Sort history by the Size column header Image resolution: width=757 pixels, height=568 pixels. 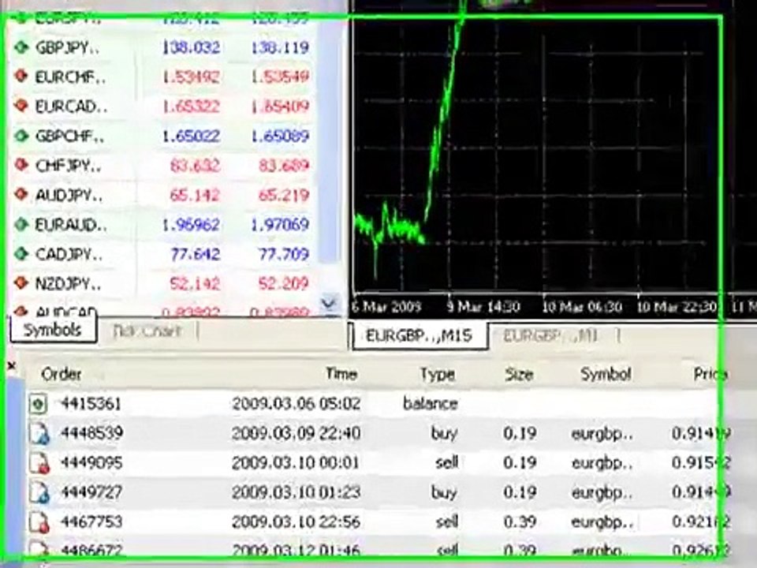tap(519, 374)
